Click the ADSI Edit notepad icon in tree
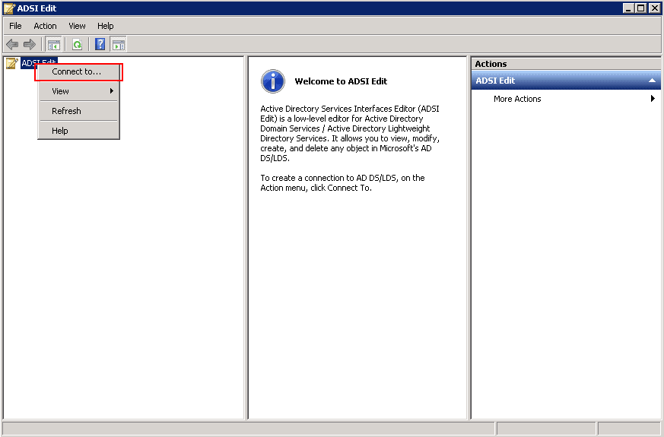The width and height of the screenshot is (664, 437). click(12, 63)
